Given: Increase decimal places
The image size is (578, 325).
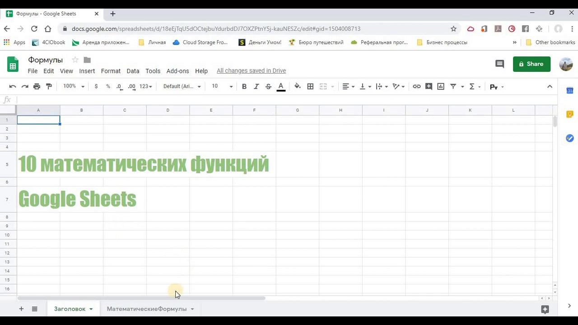Looking at the screenshot, I should click(132, 86).
